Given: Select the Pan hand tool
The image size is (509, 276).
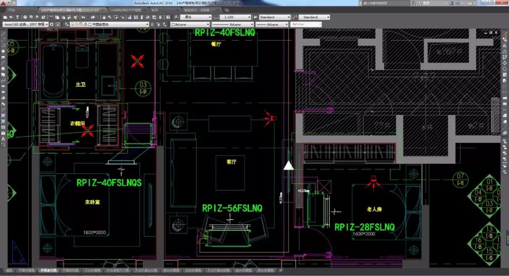Looking at the screenshot, I should tap(104, 17).
